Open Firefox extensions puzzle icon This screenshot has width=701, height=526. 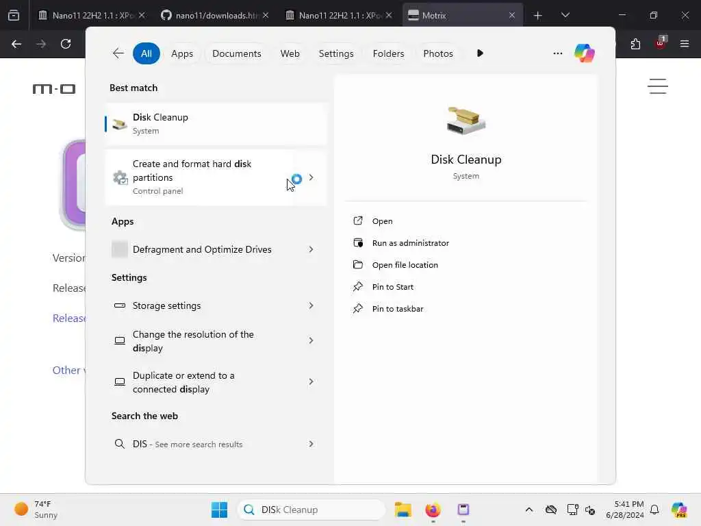click(635, 44)
